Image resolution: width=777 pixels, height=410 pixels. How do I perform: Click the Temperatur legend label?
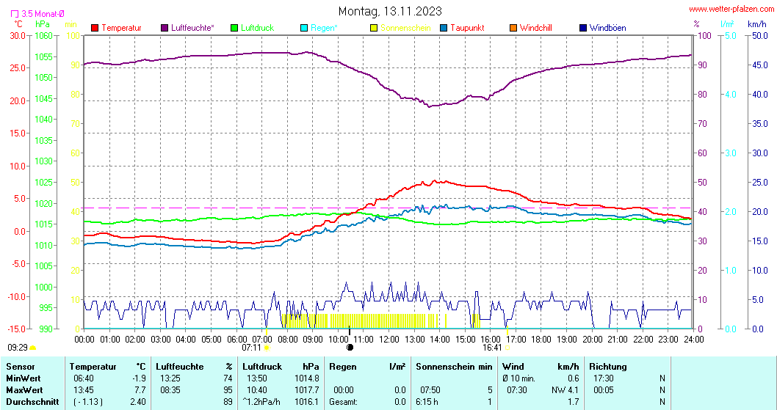[x=121, y=28]
